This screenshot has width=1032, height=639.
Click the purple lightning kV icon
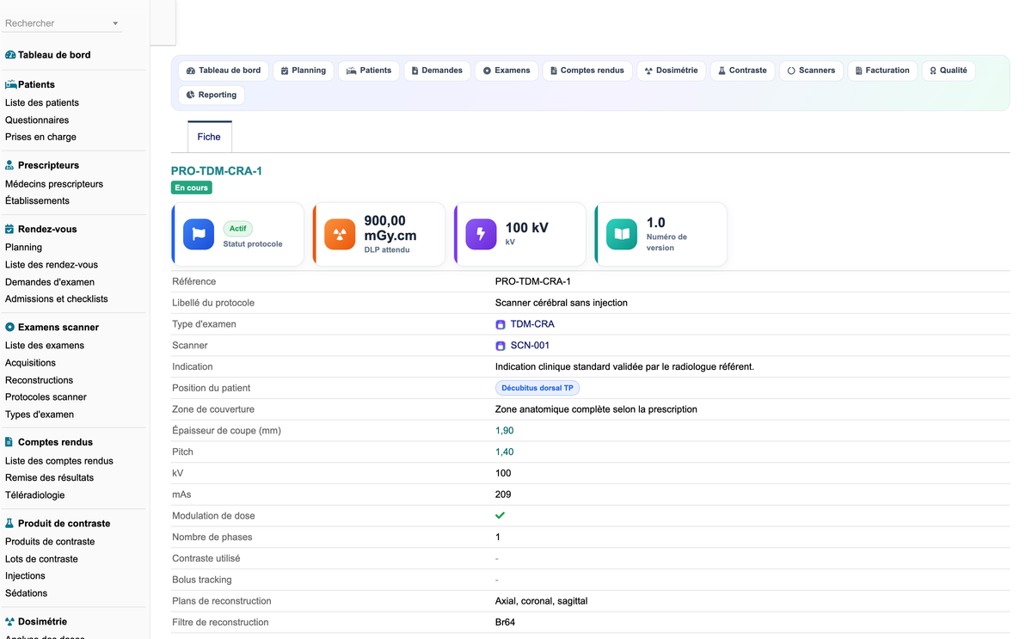[481, 234]
